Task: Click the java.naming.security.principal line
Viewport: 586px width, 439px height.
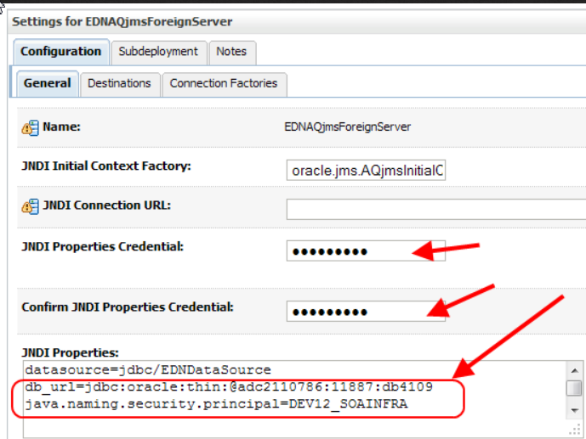Action: 216,404
